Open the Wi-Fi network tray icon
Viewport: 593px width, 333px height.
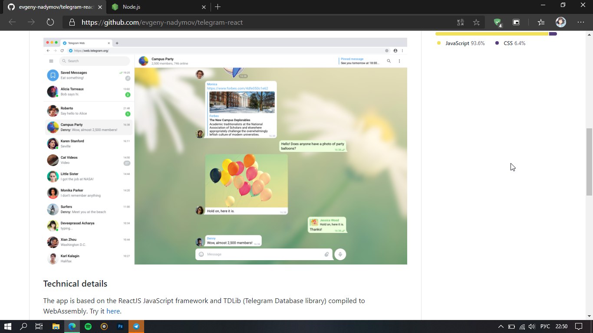coord(522,326)
